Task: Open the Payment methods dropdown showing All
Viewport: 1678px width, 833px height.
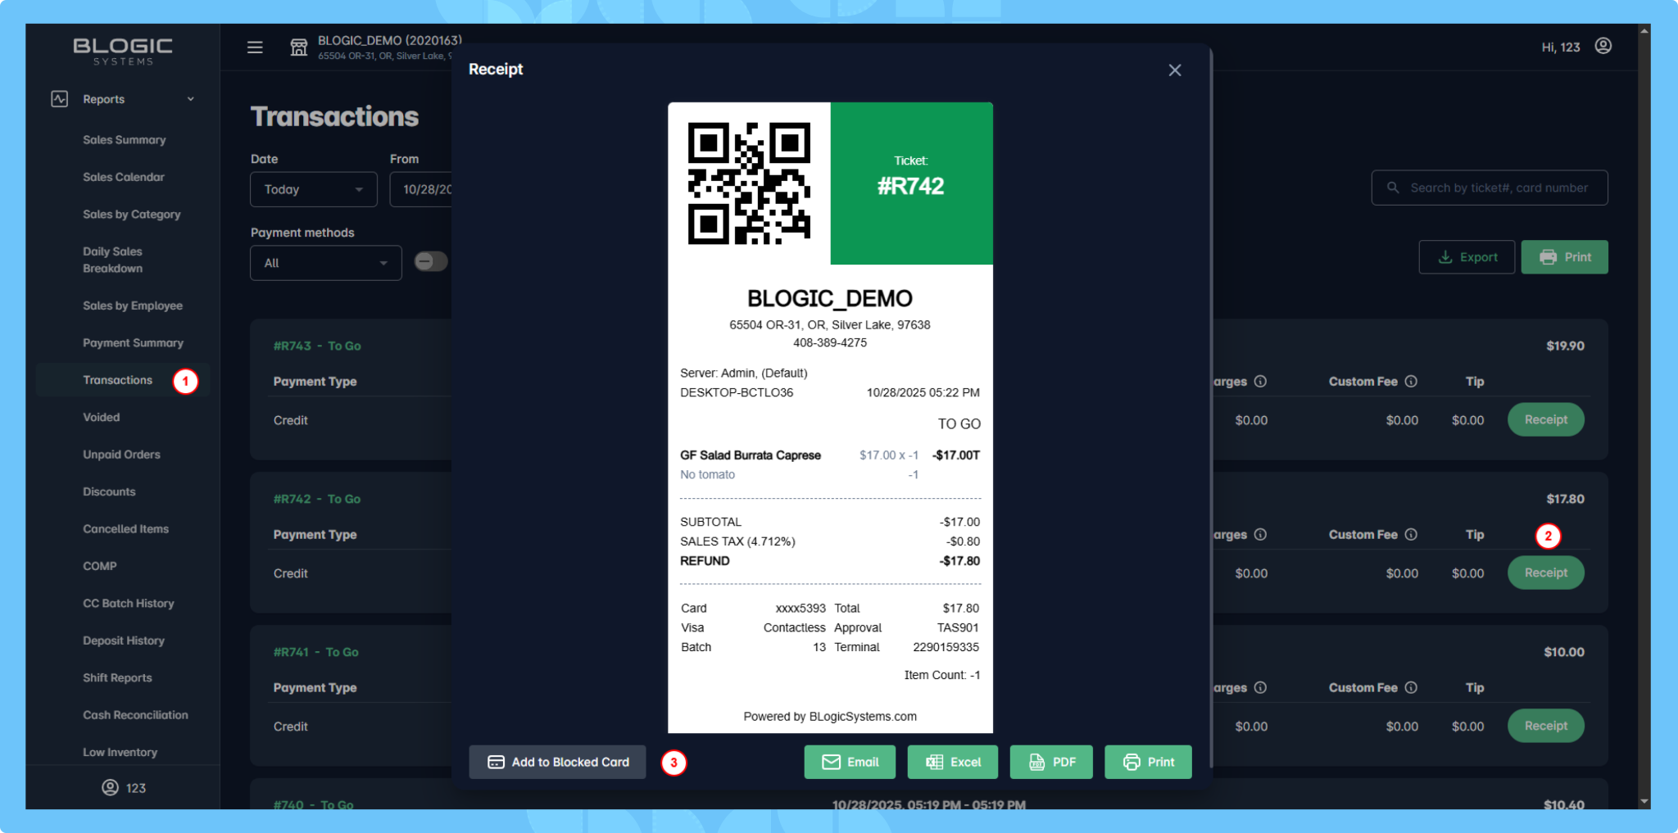Action: [x=326, y=263]
